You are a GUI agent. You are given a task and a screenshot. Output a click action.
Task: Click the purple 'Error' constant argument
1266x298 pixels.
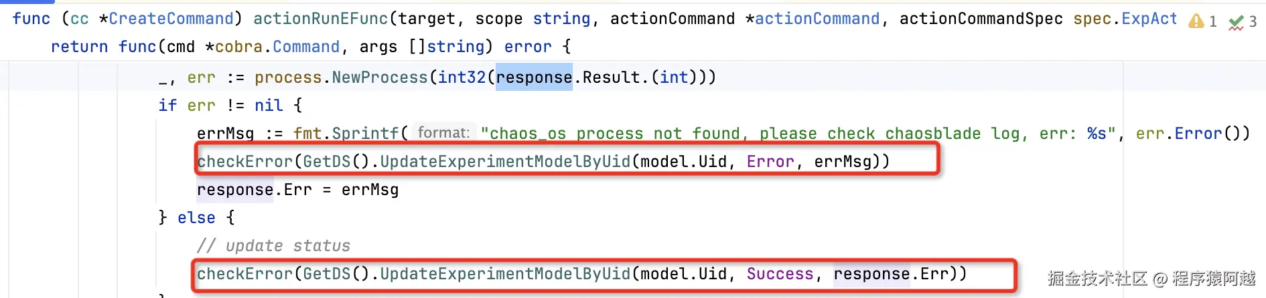pyautogui.click(x=770, y=162)
